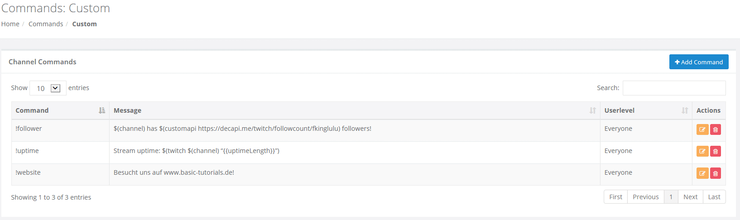The height and width of the screenshot is (220, 740).
Task: Open Commands breadcrumb link
Action: click(46, 24)
